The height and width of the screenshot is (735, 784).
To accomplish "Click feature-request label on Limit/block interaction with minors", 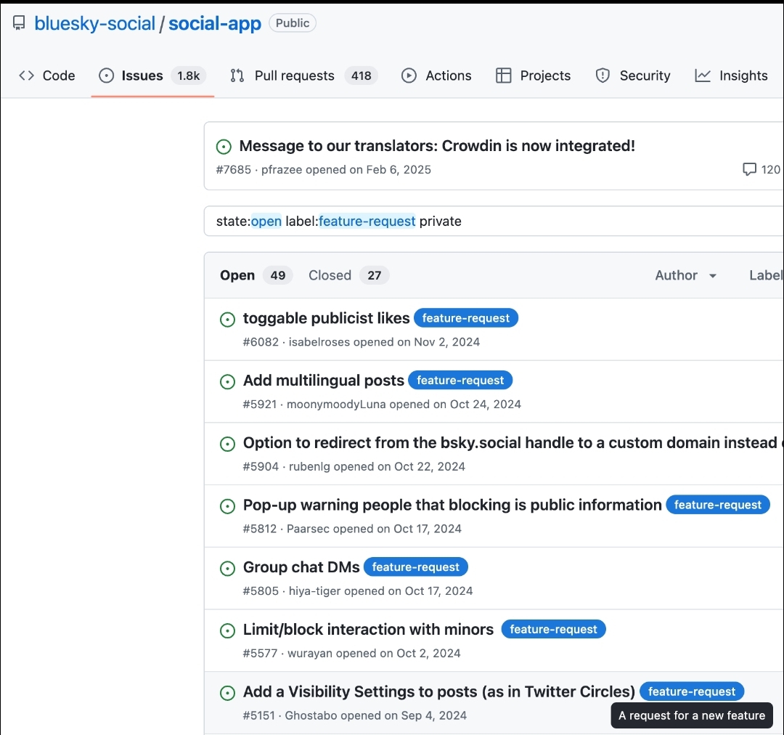I will [x=553, y=630].
